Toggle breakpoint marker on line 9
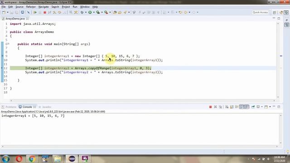Image resolution: width=290 pixels, height=163 pixels. pos(2,56)
